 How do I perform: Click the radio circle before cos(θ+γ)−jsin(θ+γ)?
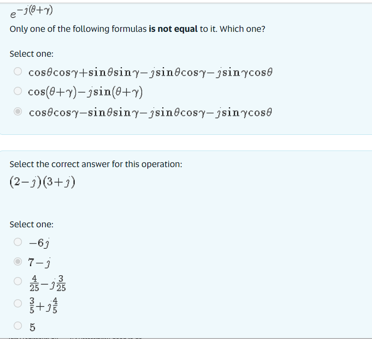(x=18, y=92)
